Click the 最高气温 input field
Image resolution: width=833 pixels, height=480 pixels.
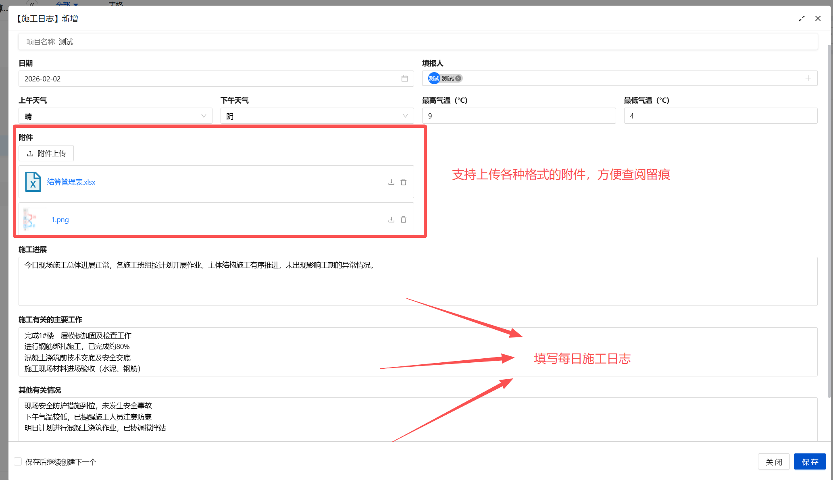click(519, 116)
